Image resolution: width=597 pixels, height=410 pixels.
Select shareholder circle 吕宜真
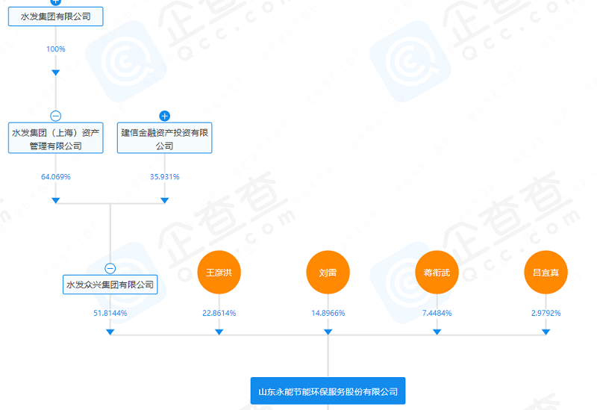click(546, 272)
